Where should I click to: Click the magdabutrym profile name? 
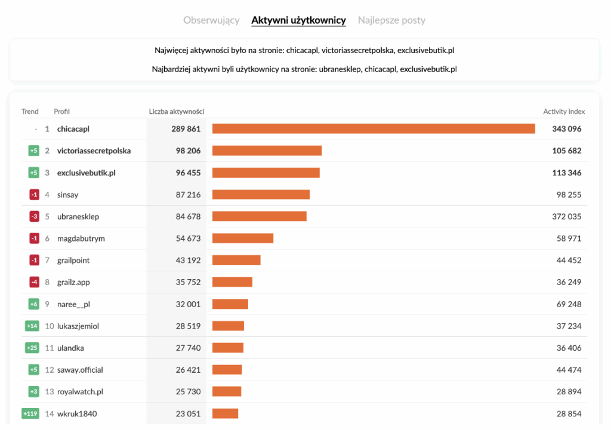(81, 239)
